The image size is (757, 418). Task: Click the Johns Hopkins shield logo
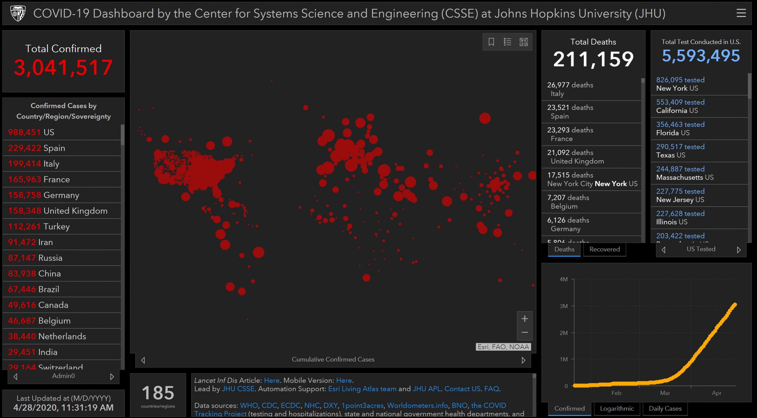coord(18,13)
